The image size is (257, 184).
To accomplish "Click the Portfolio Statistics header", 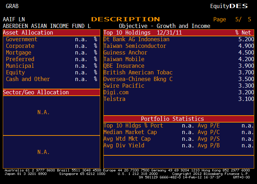I will pos(172,119).
